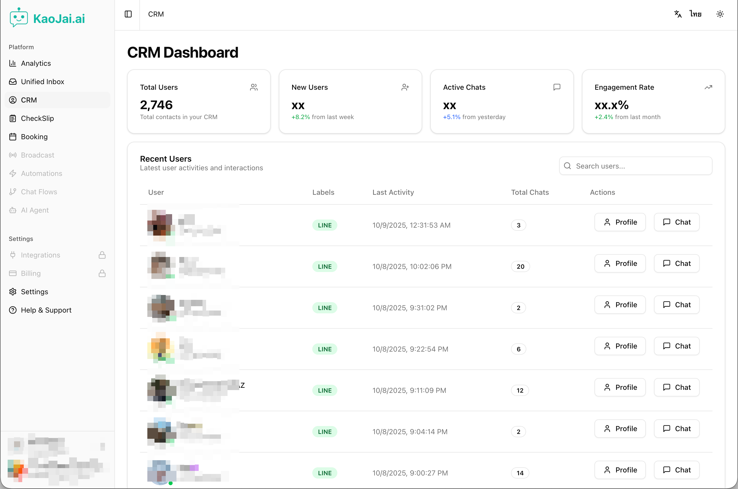Open Chat for the 12-chat user
Screen dimensions: 738x489
coord(676,387)
